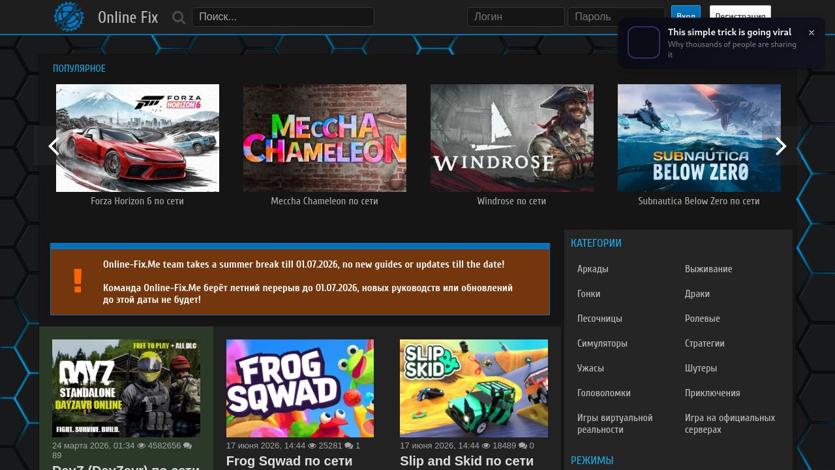Screen dimensions: 835x470
Task: Open Игра на официальных серверах category
Action: coord(730,424)
